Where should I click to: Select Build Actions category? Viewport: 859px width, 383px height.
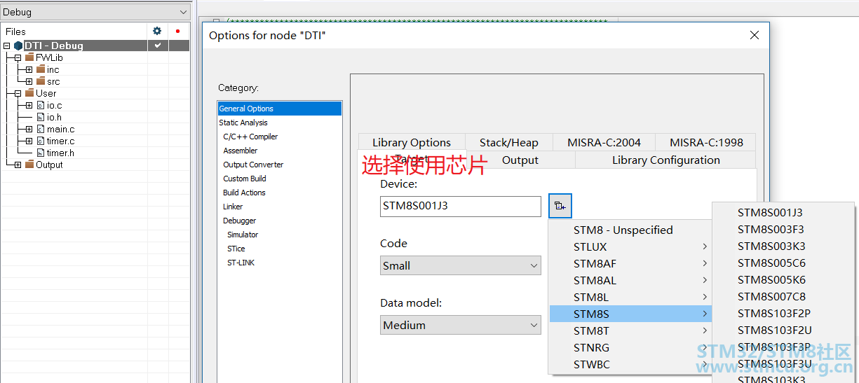[244, 193]
